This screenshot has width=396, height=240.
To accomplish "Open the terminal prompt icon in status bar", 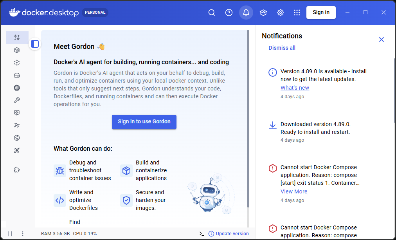I will pos(202,234).
